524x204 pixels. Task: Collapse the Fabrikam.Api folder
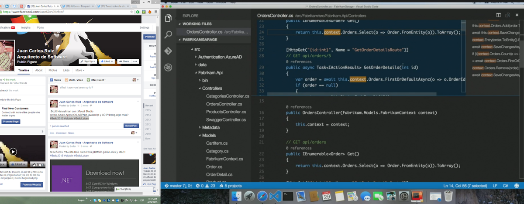coord(195,72)
